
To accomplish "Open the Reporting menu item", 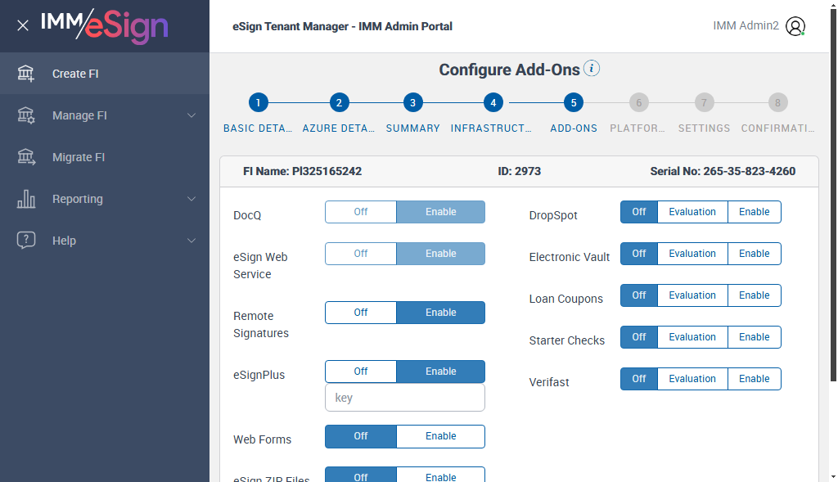I will [x=105, y=198].
